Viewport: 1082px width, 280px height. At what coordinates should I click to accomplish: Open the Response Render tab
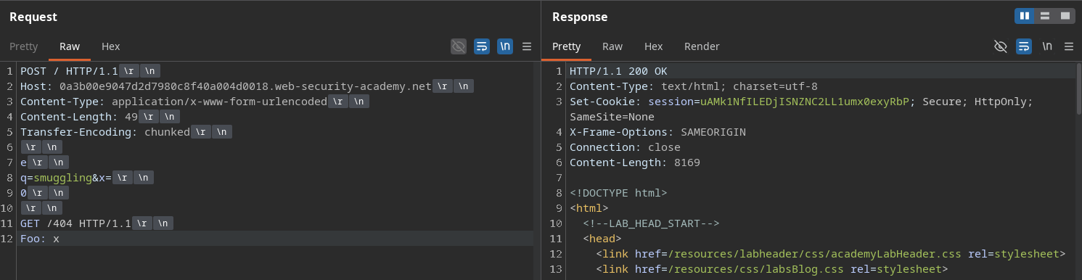[x=702, y=46]
